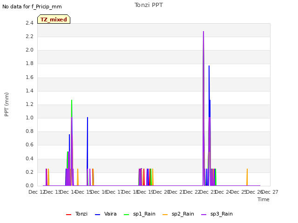Click the 0.6 y-axis tick label

29,145
